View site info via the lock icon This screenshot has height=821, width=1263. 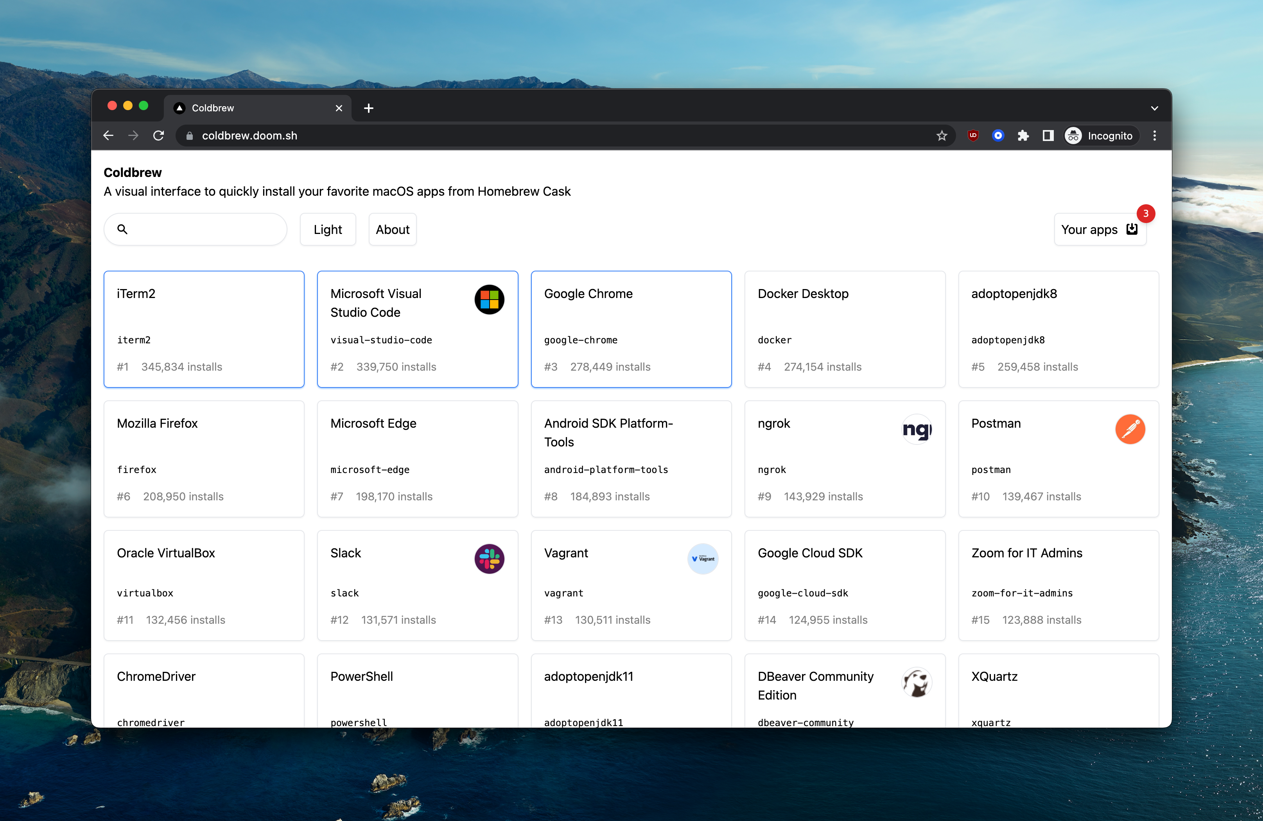[x=189, y=136]
